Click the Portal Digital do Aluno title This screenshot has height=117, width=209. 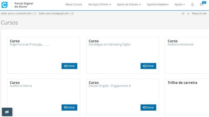point(24,5)
